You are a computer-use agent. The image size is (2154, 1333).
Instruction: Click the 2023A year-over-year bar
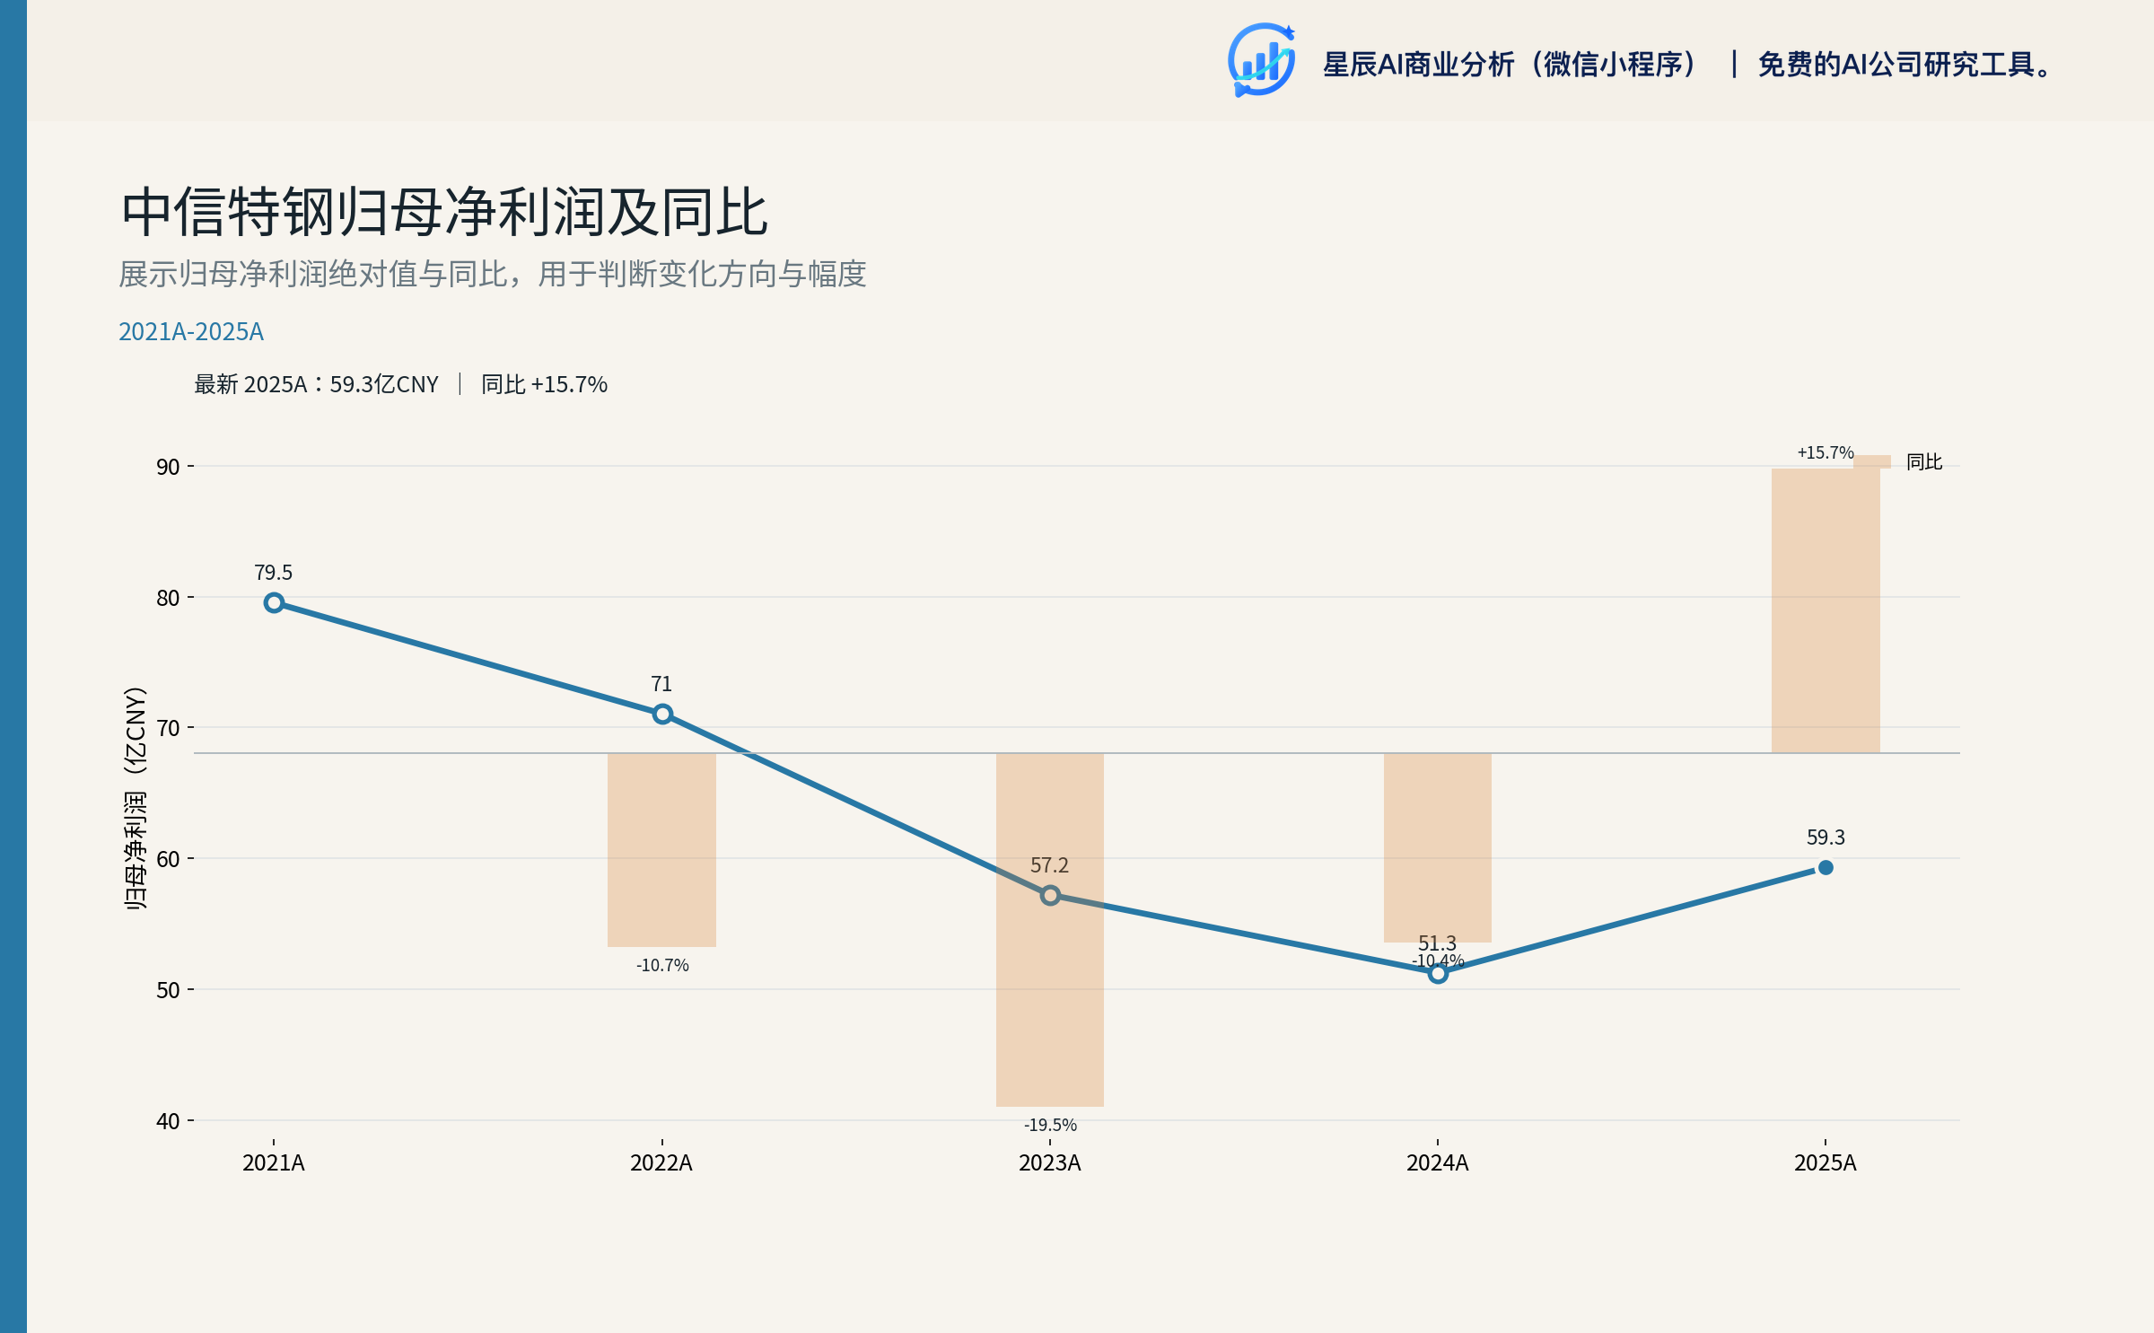tap(1050, 930)
